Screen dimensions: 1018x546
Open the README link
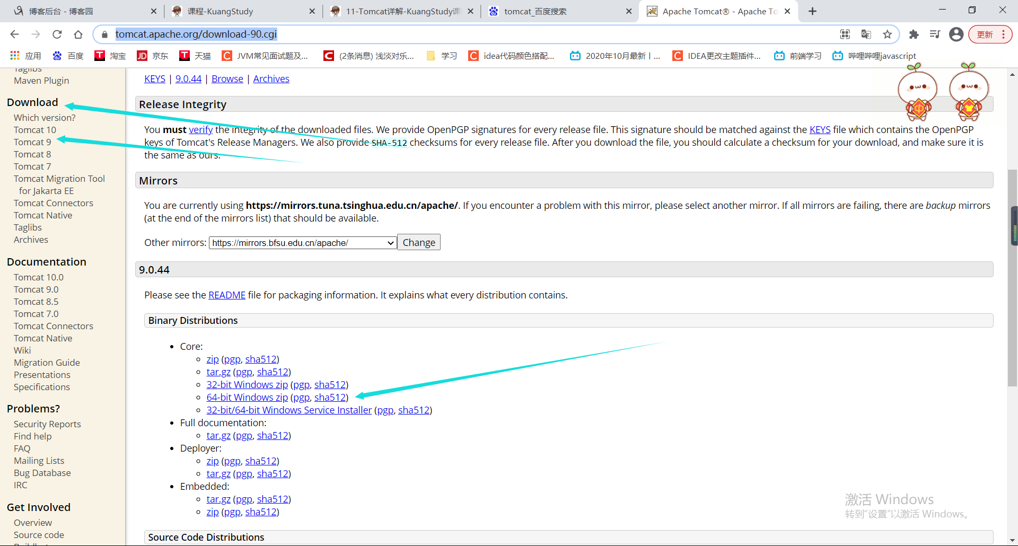227,295
